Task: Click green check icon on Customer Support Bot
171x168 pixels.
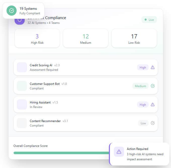Action: [x=153, y=86]
